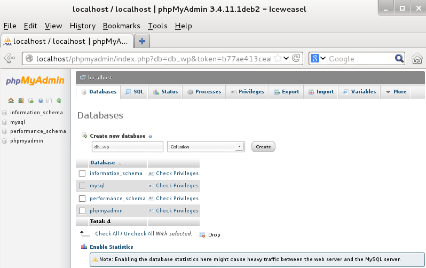The image size is (426, 268).
Task: Open the Tools menu
Action: pyautogui.click(x=157, y=26)
